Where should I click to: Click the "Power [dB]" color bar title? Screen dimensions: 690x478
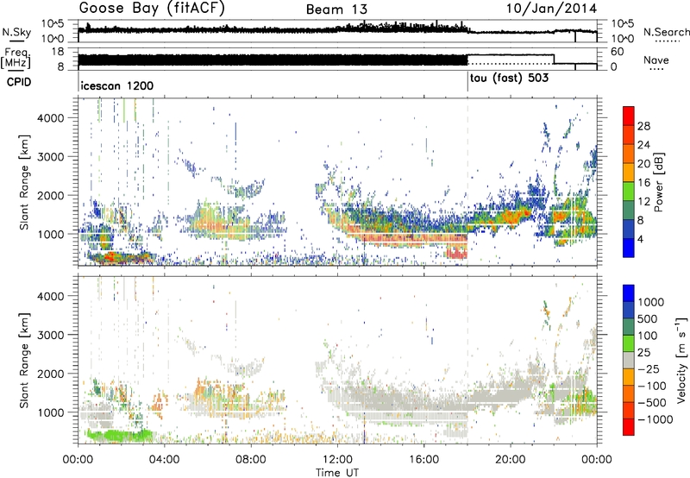[x=659, y=182]
